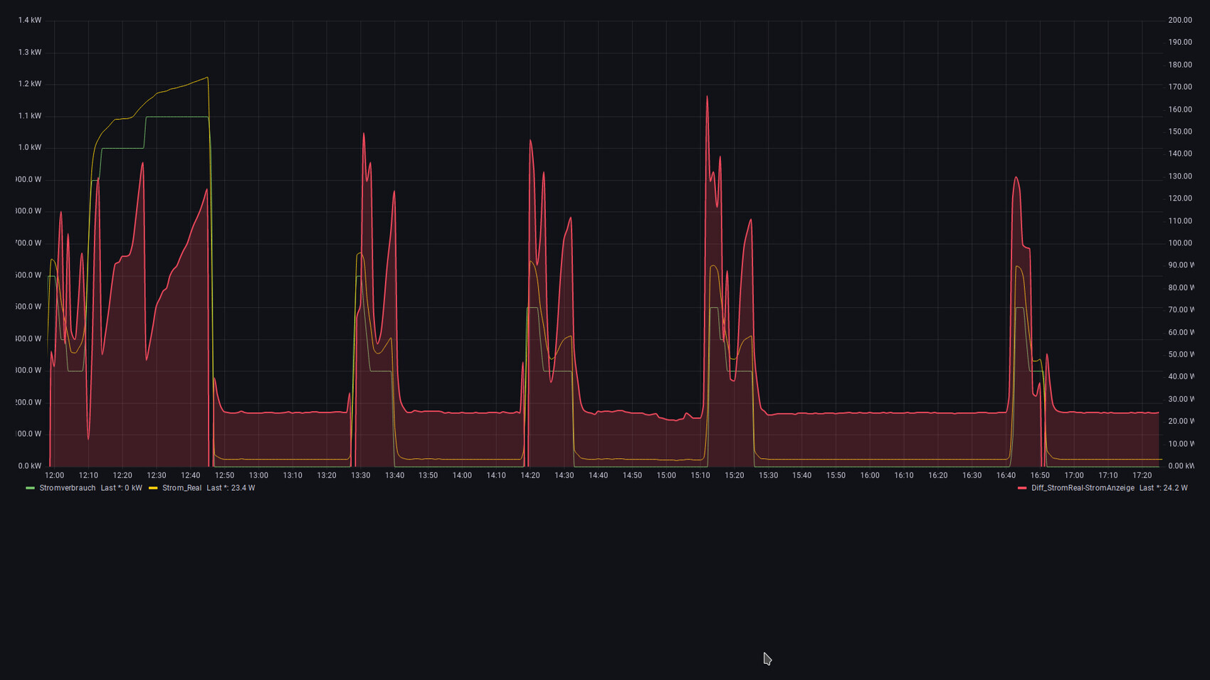
Task: Click the 13:30 time axis label
Action: click(x=360, y=475)
